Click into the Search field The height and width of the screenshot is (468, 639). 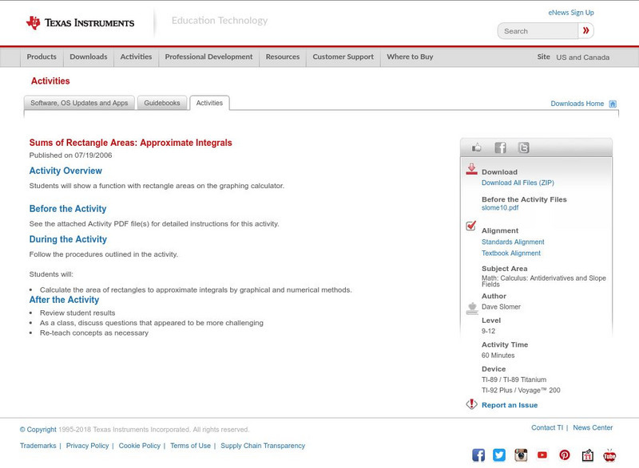point(538,31)
